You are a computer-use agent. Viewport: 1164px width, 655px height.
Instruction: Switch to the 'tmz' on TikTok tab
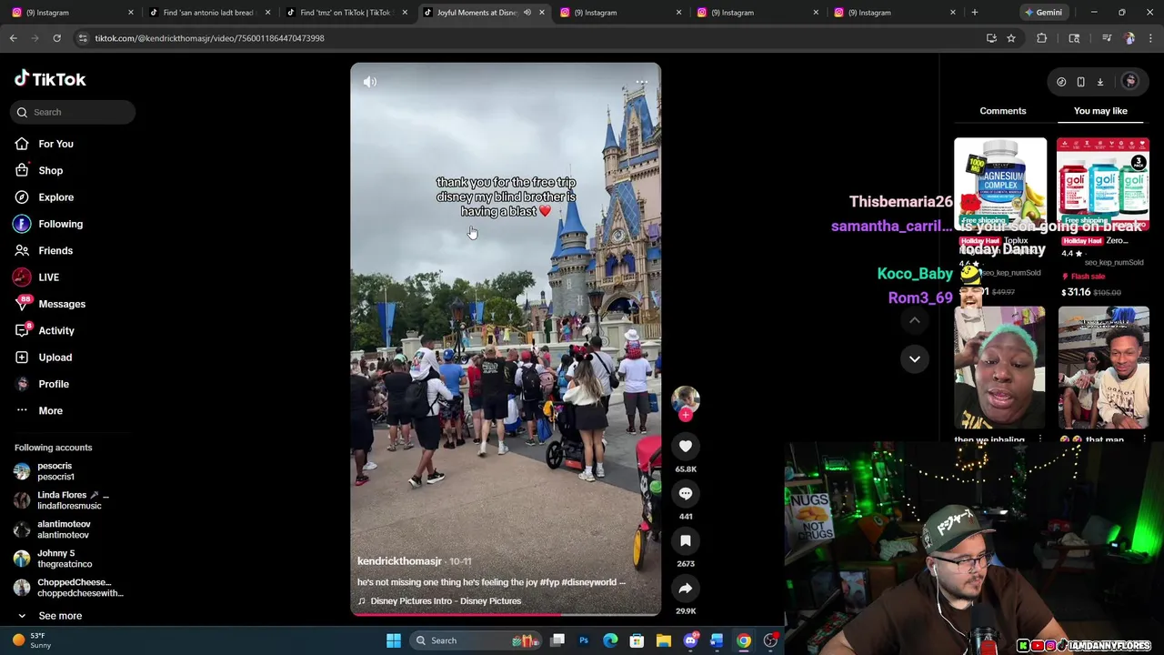pyautogui.click(x=346, y=13)
